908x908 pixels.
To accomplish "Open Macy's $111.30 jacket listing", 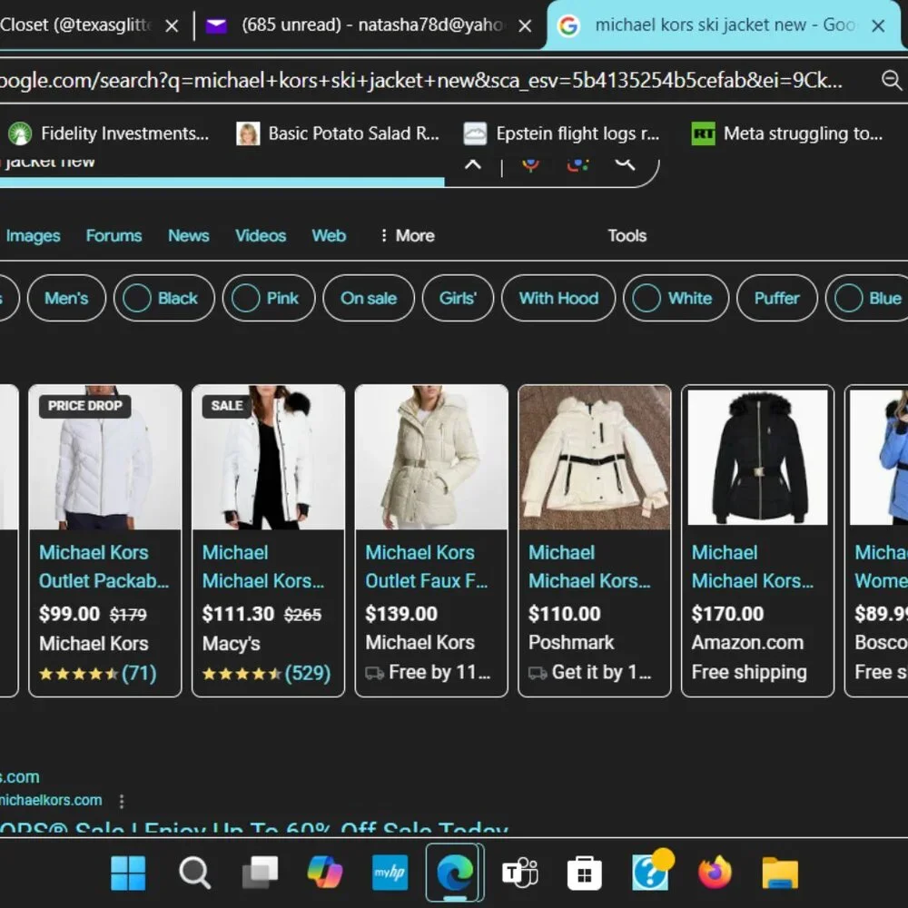I will [268, 540].
